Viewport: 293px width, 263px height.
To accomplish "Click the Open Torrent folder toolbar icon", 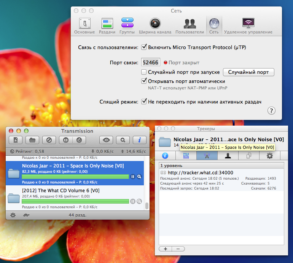I will 32,140.
